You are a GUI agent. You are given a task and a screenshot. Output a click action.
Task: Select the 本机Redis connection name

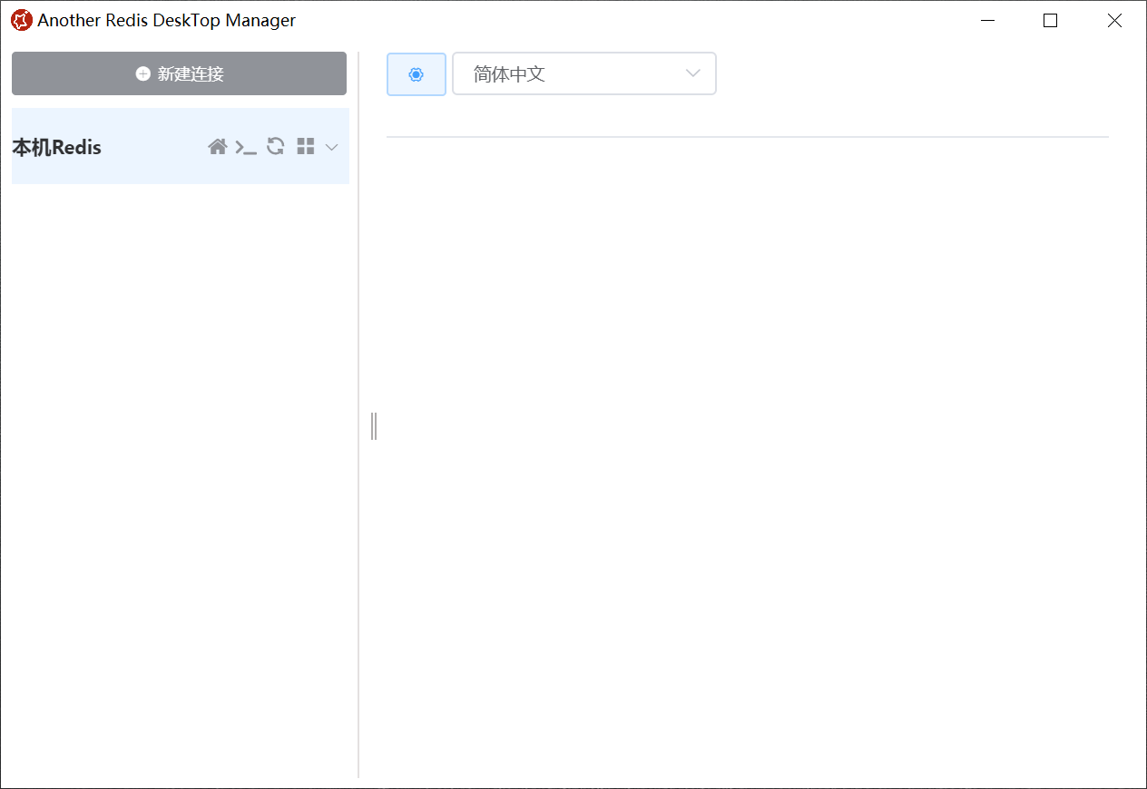pyautogui.click(x=57, y=147)
